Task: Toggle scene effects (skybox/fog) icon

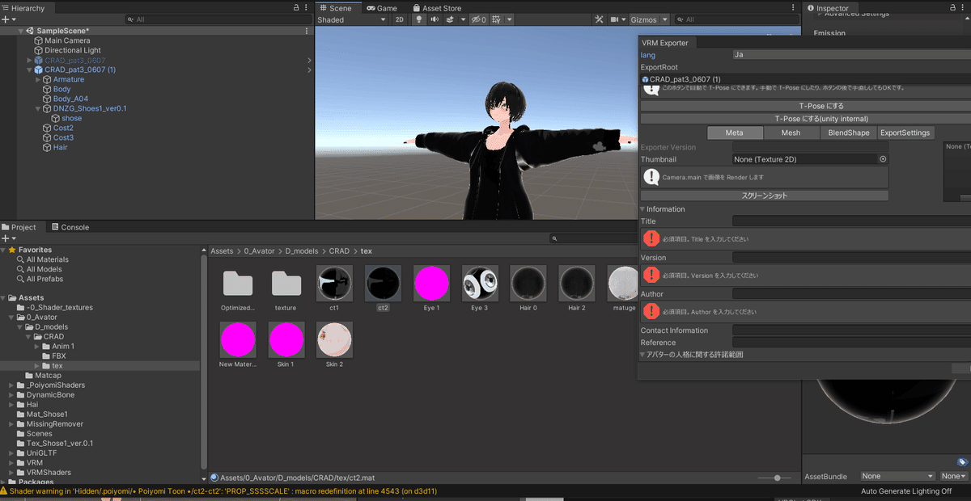Action: tap(451, 19)
